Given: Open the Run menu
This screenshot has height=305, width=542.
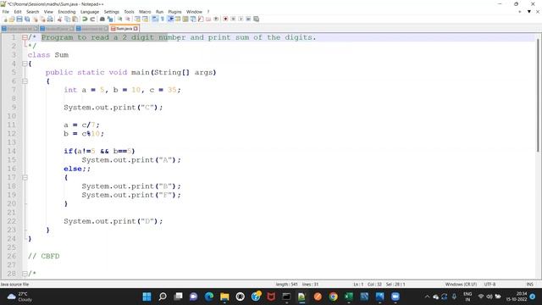Looking at the screenshot, I should pyautogui.click(x=159, y=12).
